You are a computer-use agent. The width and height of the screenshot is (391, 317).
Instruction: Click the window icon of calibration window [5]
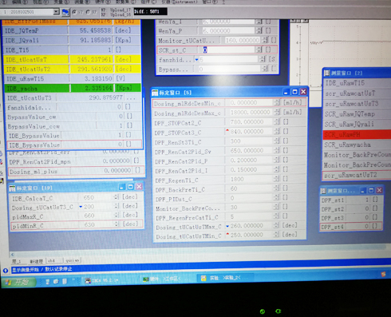(155, 93)
